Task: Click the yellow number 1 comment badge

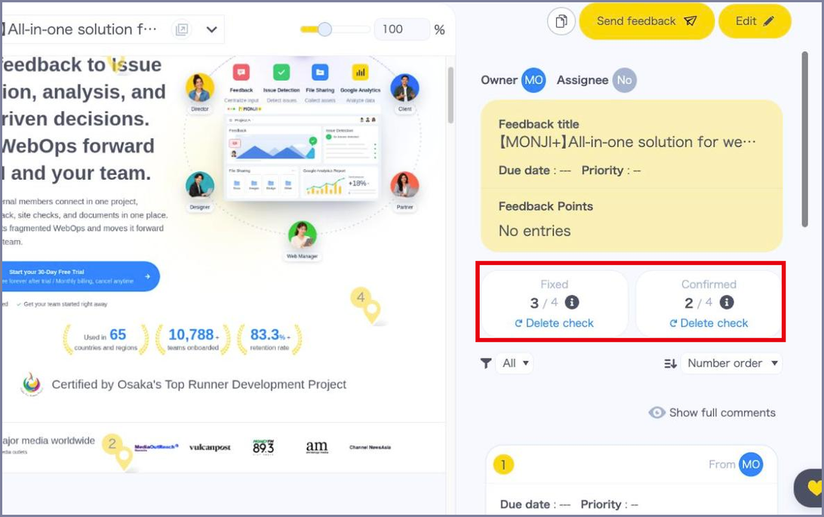Action: pos(503,464)
